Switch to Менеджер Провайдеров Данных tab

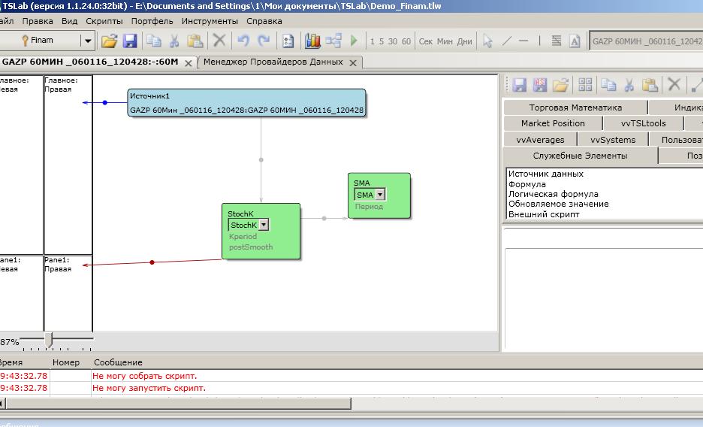click(273, 62)
